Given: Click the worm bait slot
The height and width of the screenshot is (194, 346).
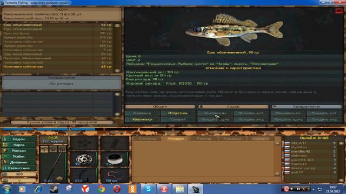Looking at the screenshot, I should pyautogui.click(x=115, y=175).
